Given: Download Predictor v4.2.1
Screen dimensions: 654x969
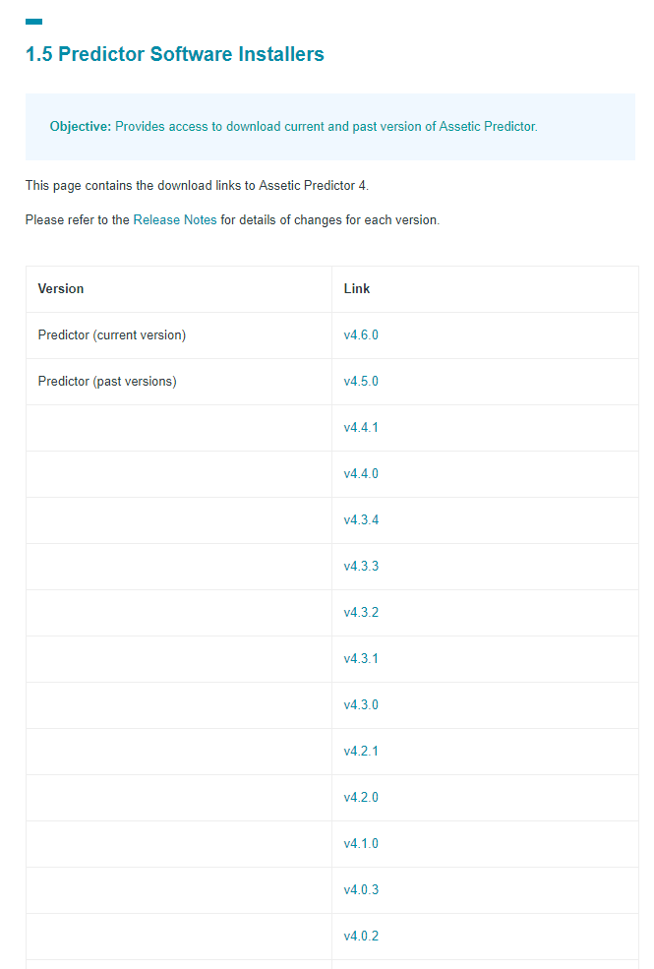Looking at the screenshot, I should [361, 752].
